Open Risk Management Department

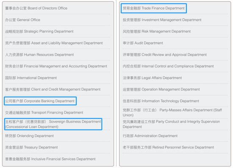point(157,31)
